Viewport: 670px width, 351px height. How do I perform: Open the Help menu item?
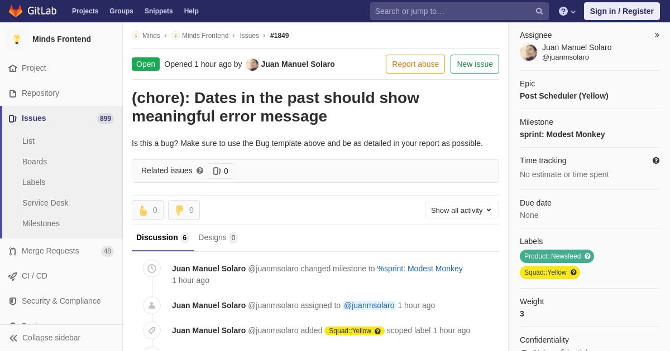[x=192, y=11]
